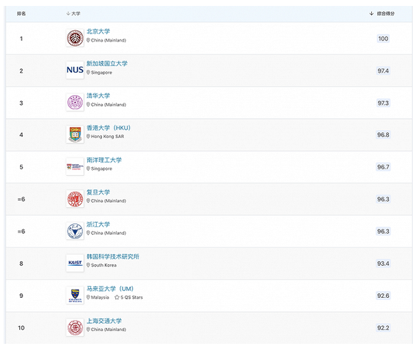
Task: Click the KAIST logo
Action: click(x=75, y=263)
